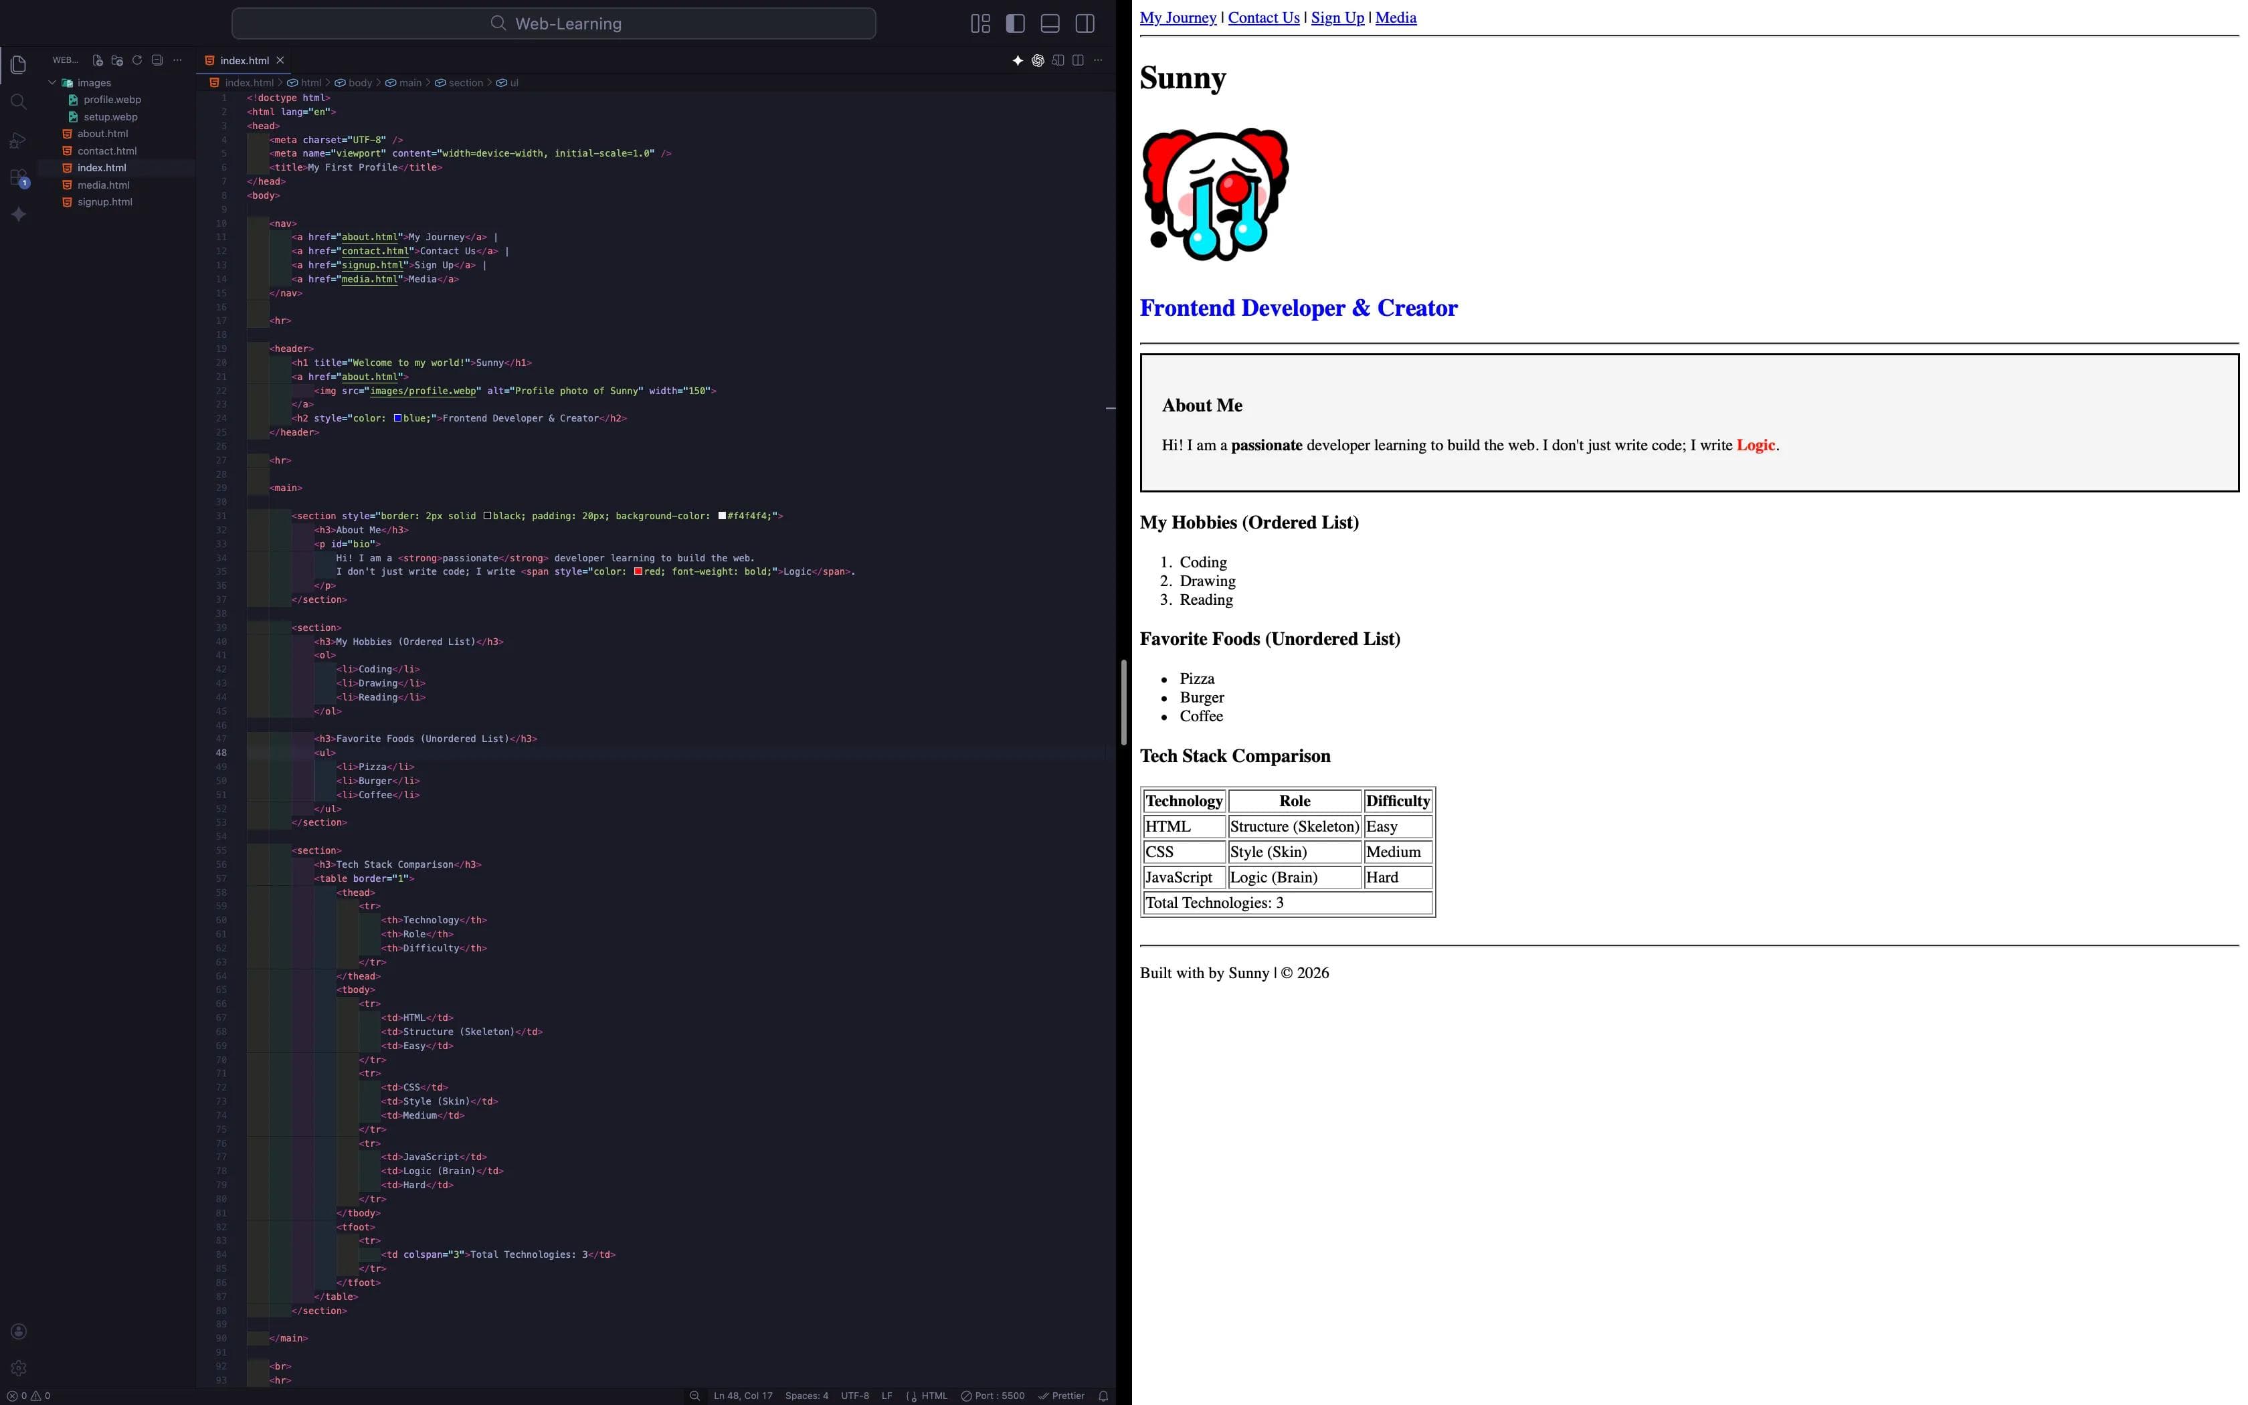The height and width of the screenshot is (1405, 2248).
Task: Open the Search view in activity bar
Action: [17, 101]
